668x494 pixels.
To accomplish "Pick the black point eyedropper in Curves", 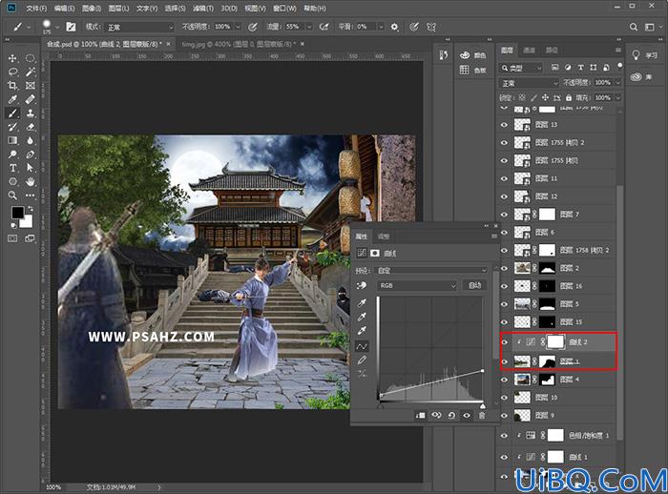I will (362, 302).
